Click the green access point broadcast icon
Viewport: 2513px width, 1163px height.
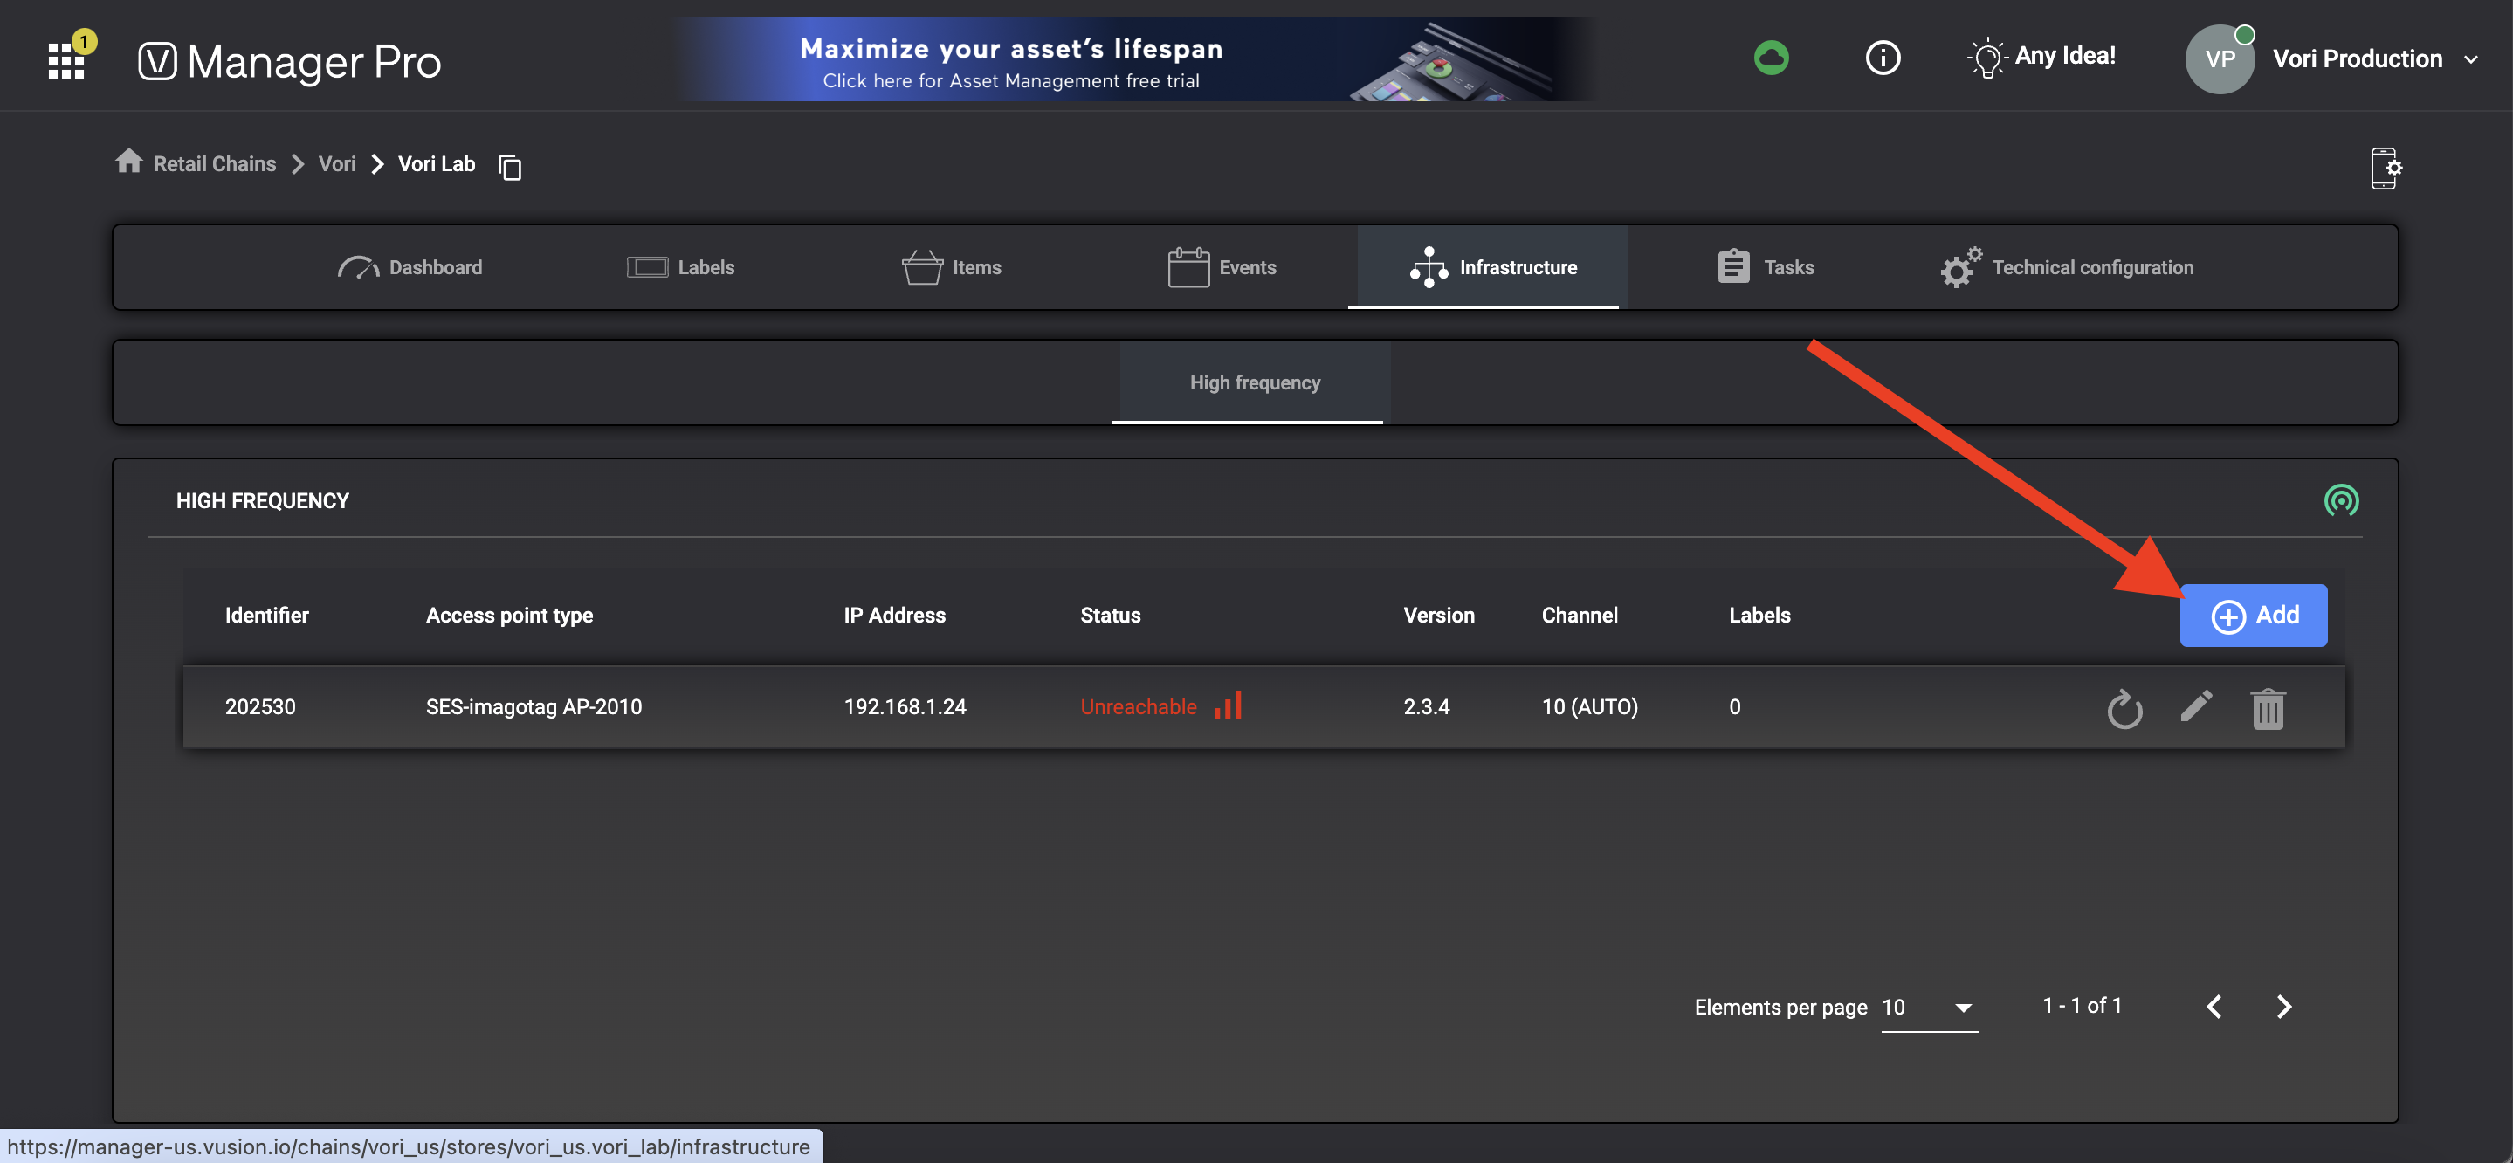tap(2340, 500)
